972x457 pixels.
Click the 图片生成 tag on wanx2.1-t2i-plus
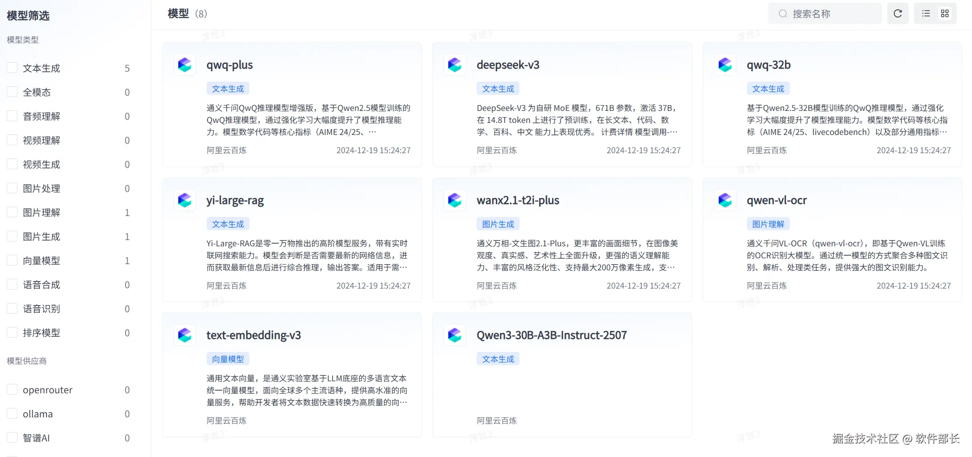pos(498,224)
